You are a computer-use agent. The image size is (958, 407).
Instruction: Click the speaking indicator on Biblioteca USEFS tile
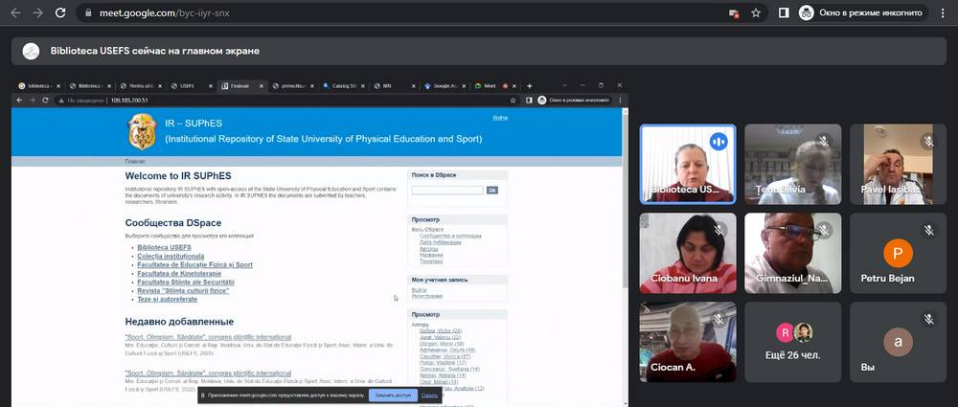[x=718, y=142]
